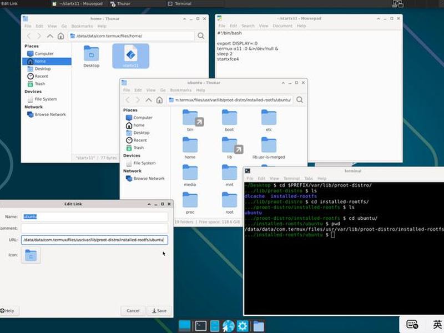Open View menu in ubuntu Thunar

coord(151,90)
